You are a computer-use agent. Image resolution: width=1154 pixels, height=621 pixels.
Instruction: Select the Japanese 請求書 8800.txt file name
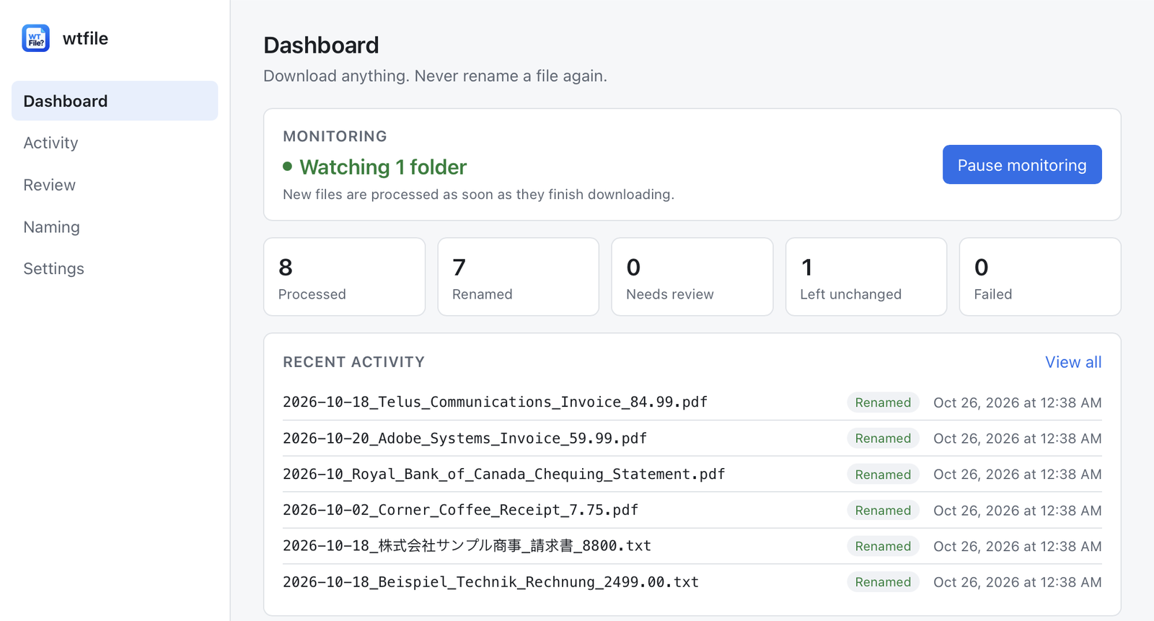[x=467, y=546]
